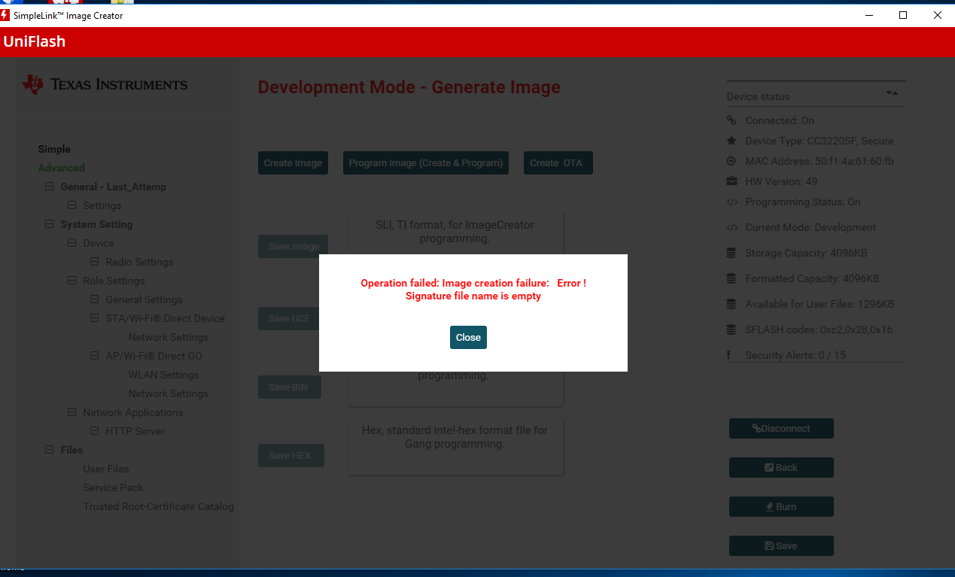Click Save Image button
955x577 pixels.
coord(293,246)
